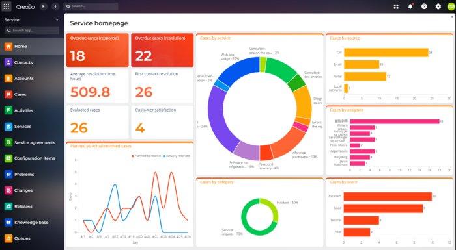Click the Releases icon in sidebar
The image size is (456, 250).
(8, 206)
